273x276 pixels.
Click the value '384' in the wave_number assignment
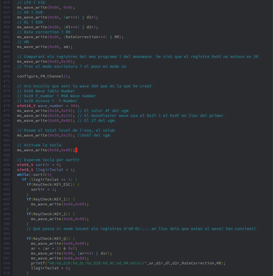tap(74, 106)
